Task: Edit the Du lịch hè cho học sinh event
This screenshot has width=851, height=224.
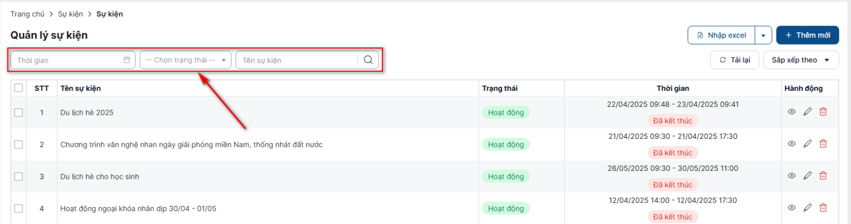Action: point(807,176)
